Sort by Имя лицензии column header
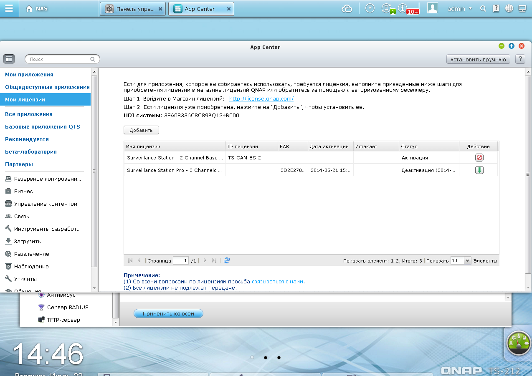Screen dimensions: 532x376 (x=175, y=146)
